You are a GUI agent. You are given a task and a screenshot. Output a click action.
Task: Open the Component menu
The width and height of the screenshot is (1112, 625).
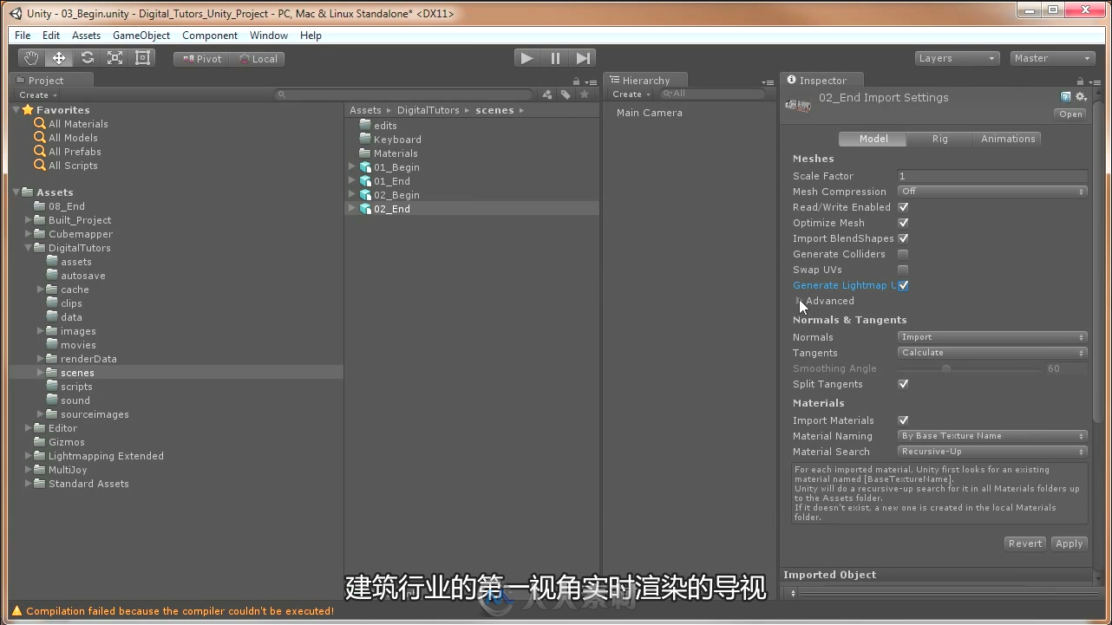click(210, 36)
